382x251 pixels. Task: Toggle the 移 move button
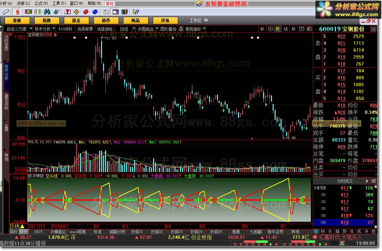click(x=293, y=29)
